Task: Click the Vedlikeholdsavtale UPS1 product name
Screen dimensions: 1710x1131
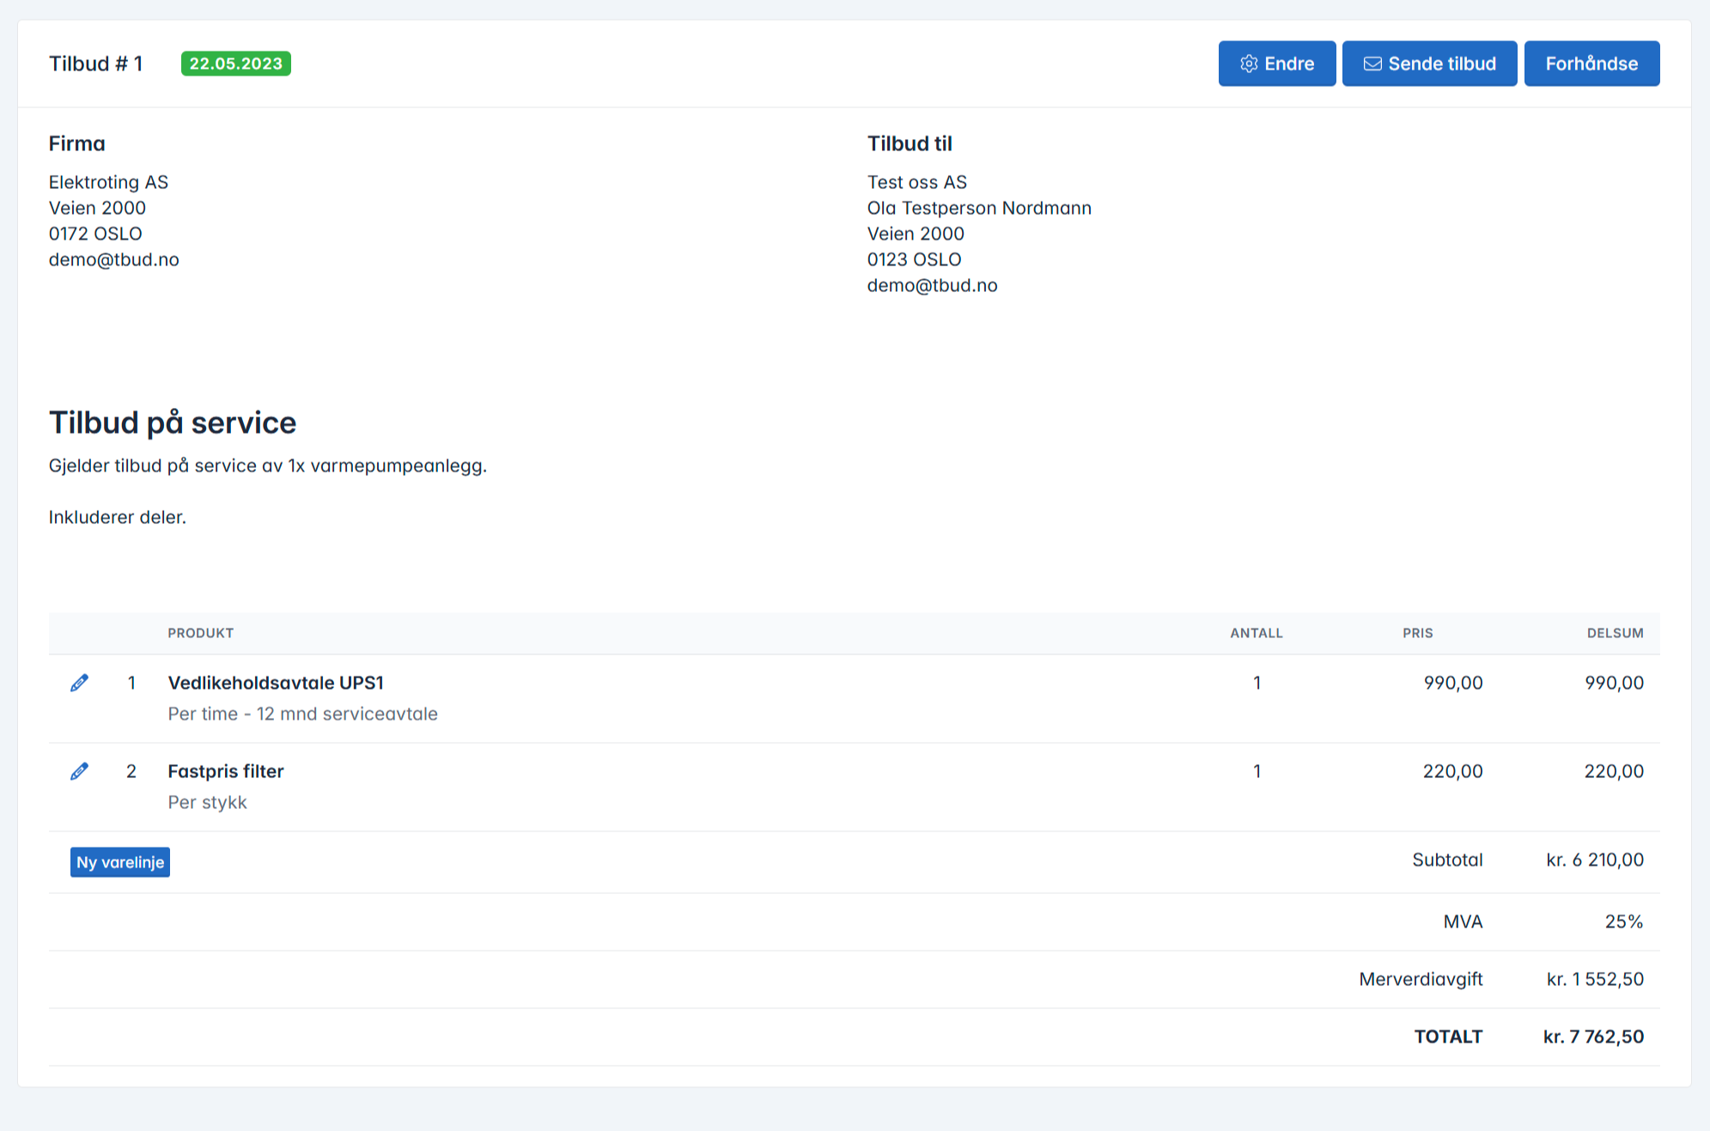Action: (276, 683)
